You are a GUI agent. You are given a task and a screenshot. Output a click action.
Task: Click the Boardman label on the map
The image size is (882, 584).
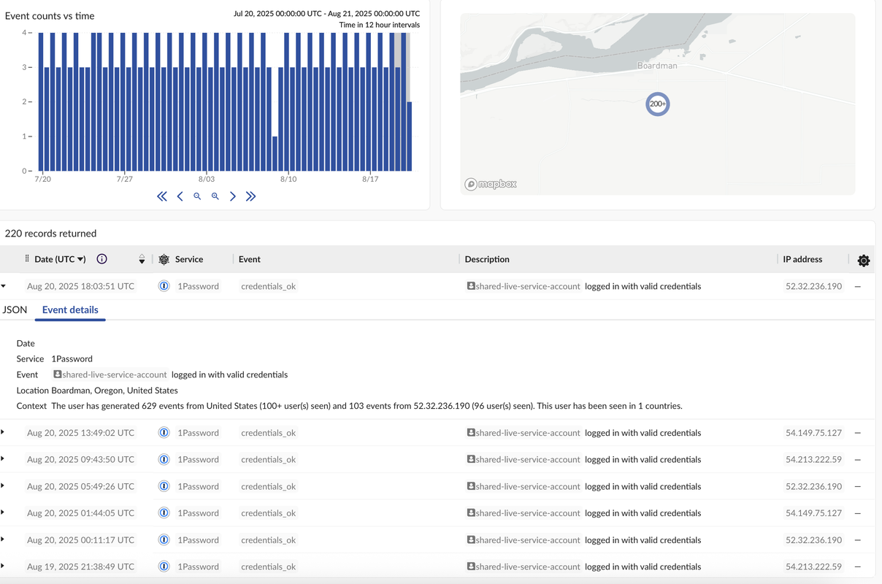pyautogui.click(x=657, y=66)
